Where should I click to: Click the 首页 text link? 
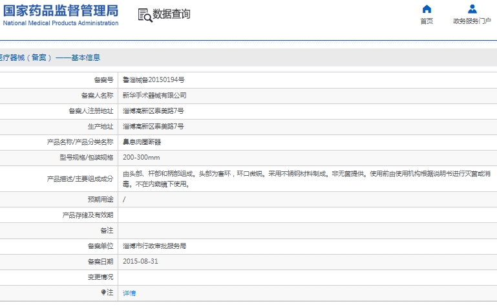(427, 21)
